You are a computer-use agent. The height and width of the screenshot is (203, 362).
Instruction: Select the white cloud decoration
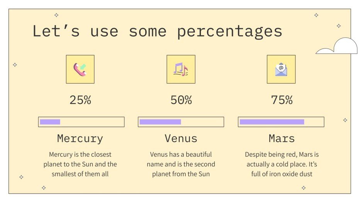pos(338,47)
